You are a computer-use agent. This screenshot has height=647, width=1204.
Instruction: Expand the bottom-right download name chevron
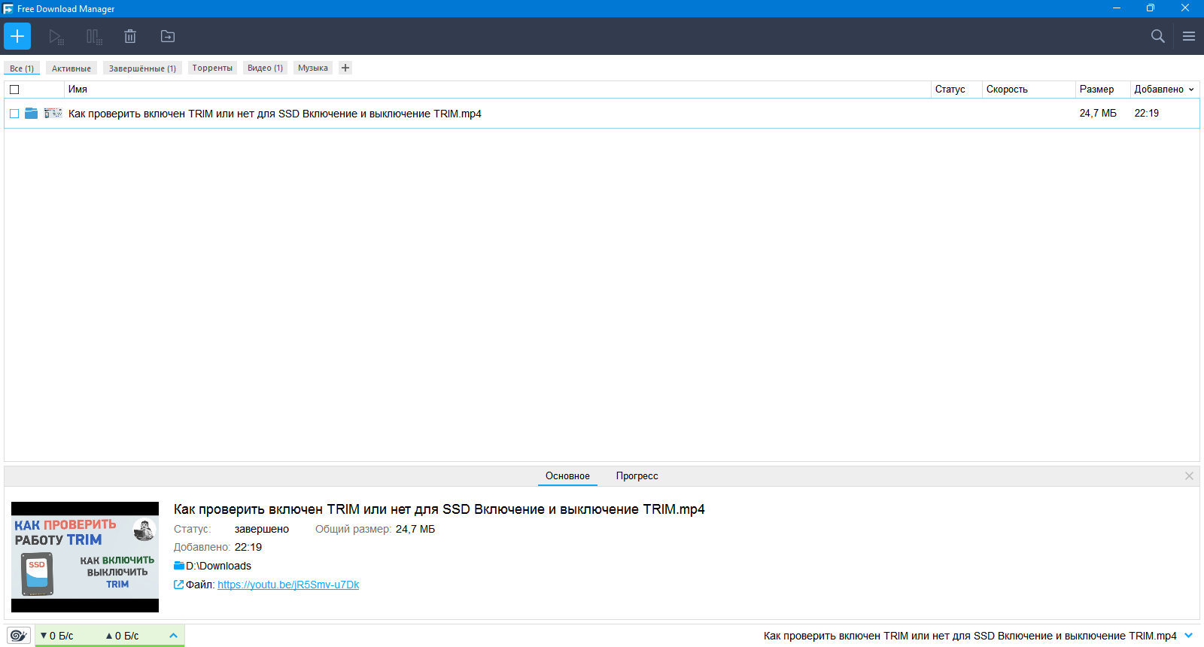1189,636
